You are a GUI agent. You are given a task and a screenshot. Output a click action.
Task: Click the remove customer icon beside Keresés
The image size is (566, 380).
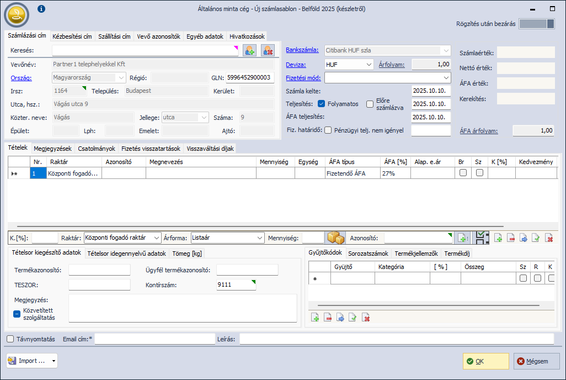pos(268,50)
